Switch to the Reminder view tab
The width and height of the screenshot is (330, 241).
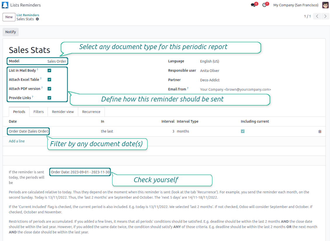[x=63, y=112]
